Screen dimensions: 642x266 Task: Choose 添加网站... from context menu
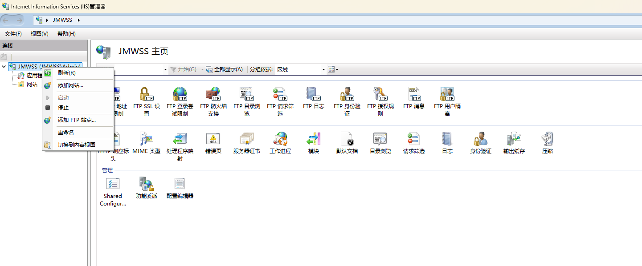tap(70, 85)
